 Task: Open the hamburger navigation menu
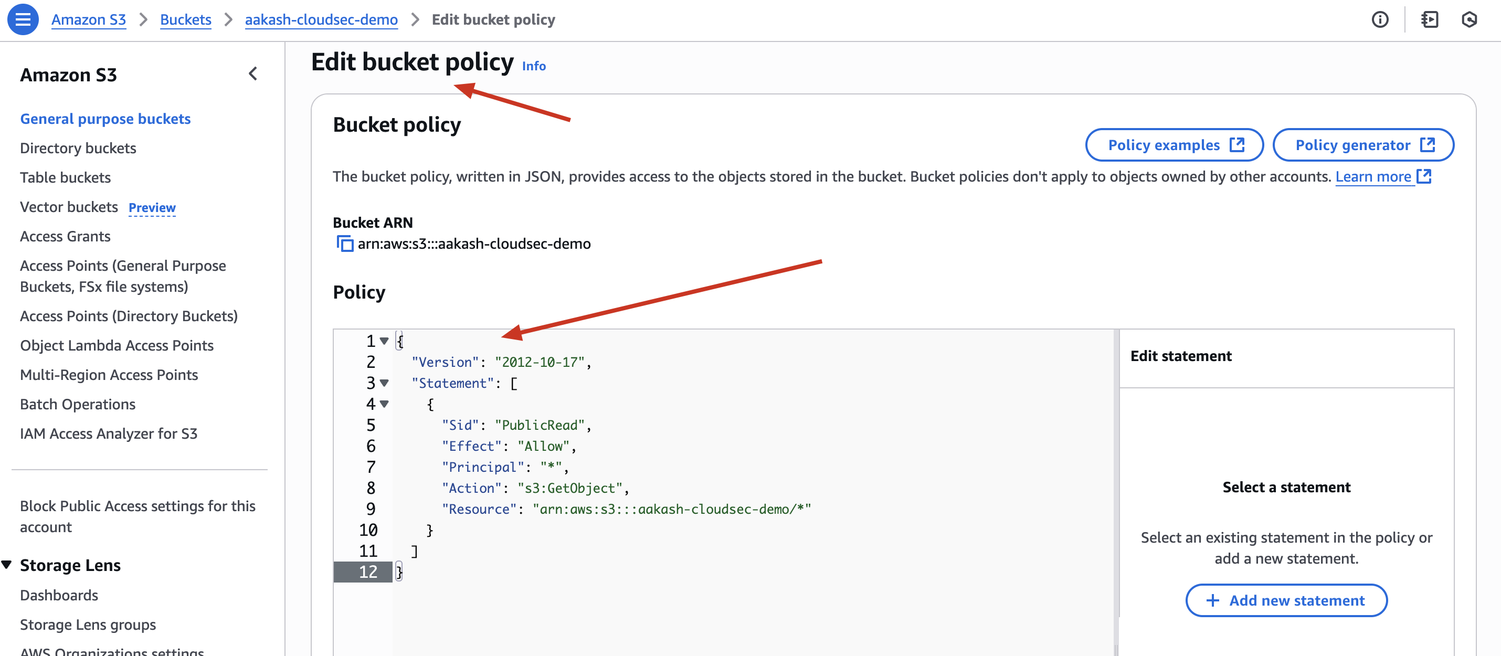click(23, 19)
